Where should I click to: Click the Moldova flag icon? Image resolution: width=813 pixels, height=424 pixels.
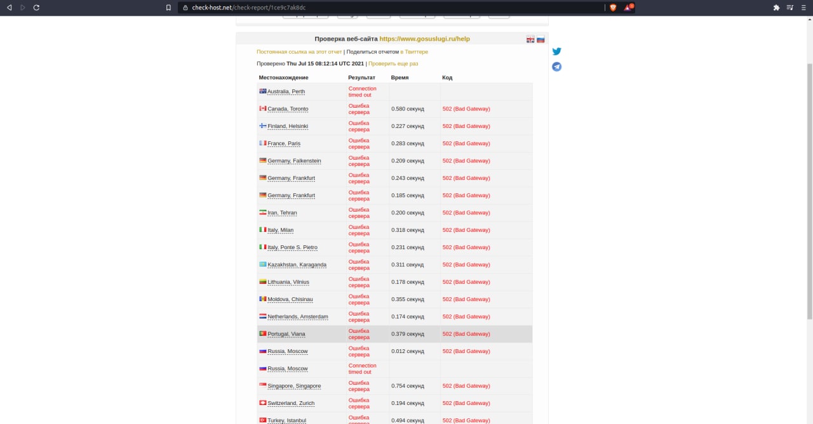pos(263,299)
